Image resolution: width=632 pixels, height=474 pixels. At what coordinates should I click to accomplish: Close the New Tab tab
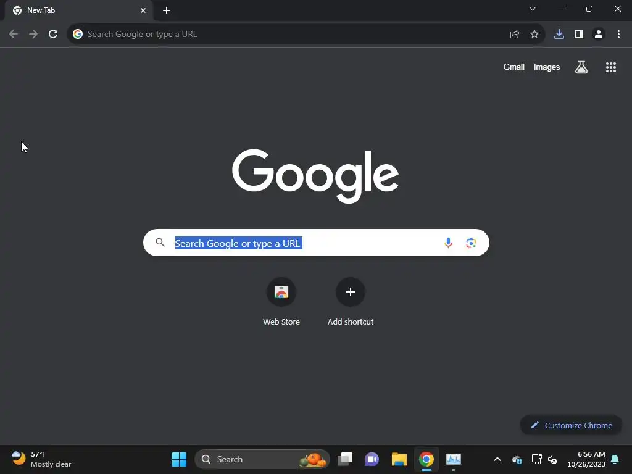click(x=143, y=10)
